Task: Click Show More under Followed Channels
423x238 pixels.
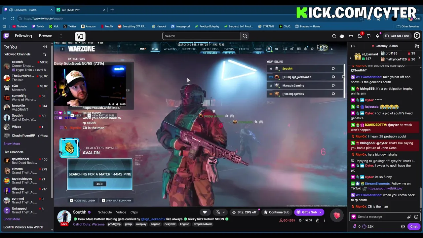Action: (12, 144)
